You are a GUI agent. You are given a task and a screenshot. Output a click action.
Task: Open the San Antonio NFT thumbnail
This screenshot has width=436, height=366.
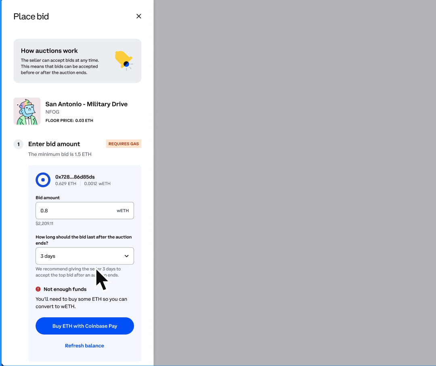point(27,111)
